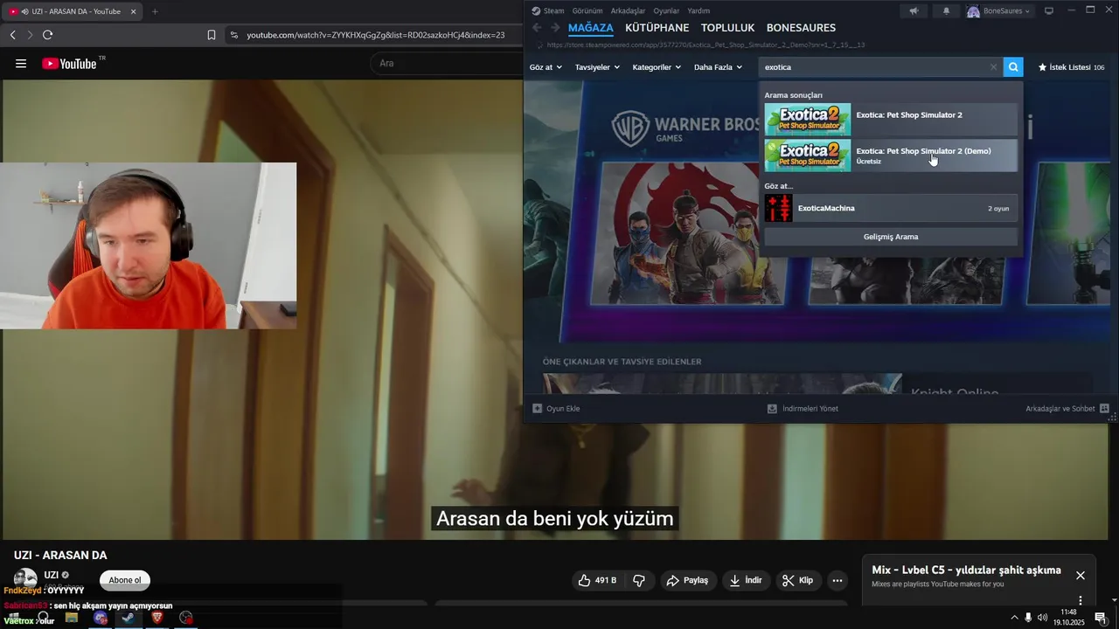Click the Steam search magnifier button
The height and width of the screenshot is (629, 1119).
click(1013, 67)
